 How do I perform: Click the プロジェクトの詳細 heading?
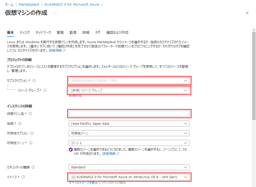19,60
